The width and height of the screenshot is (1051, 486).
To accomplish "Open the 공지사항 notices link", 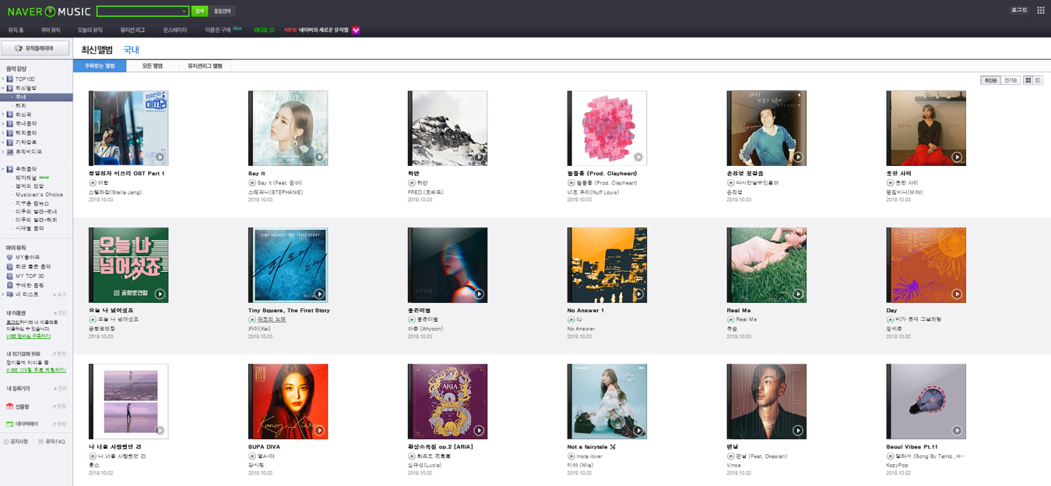I will point(16,442).
